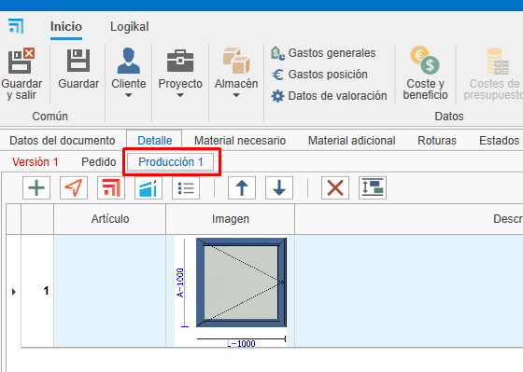
Task: Click the application logo in the ribbon
Action: [x=16, y=26]
